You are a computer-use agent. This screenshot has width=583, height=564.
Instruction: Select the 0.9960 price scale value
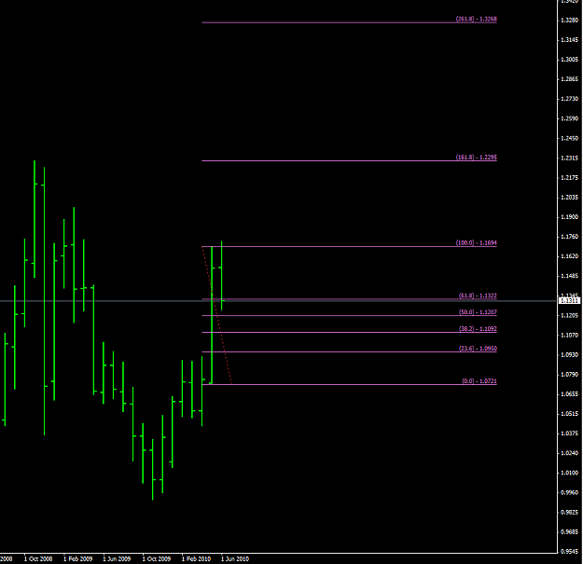tap(570, 492)
